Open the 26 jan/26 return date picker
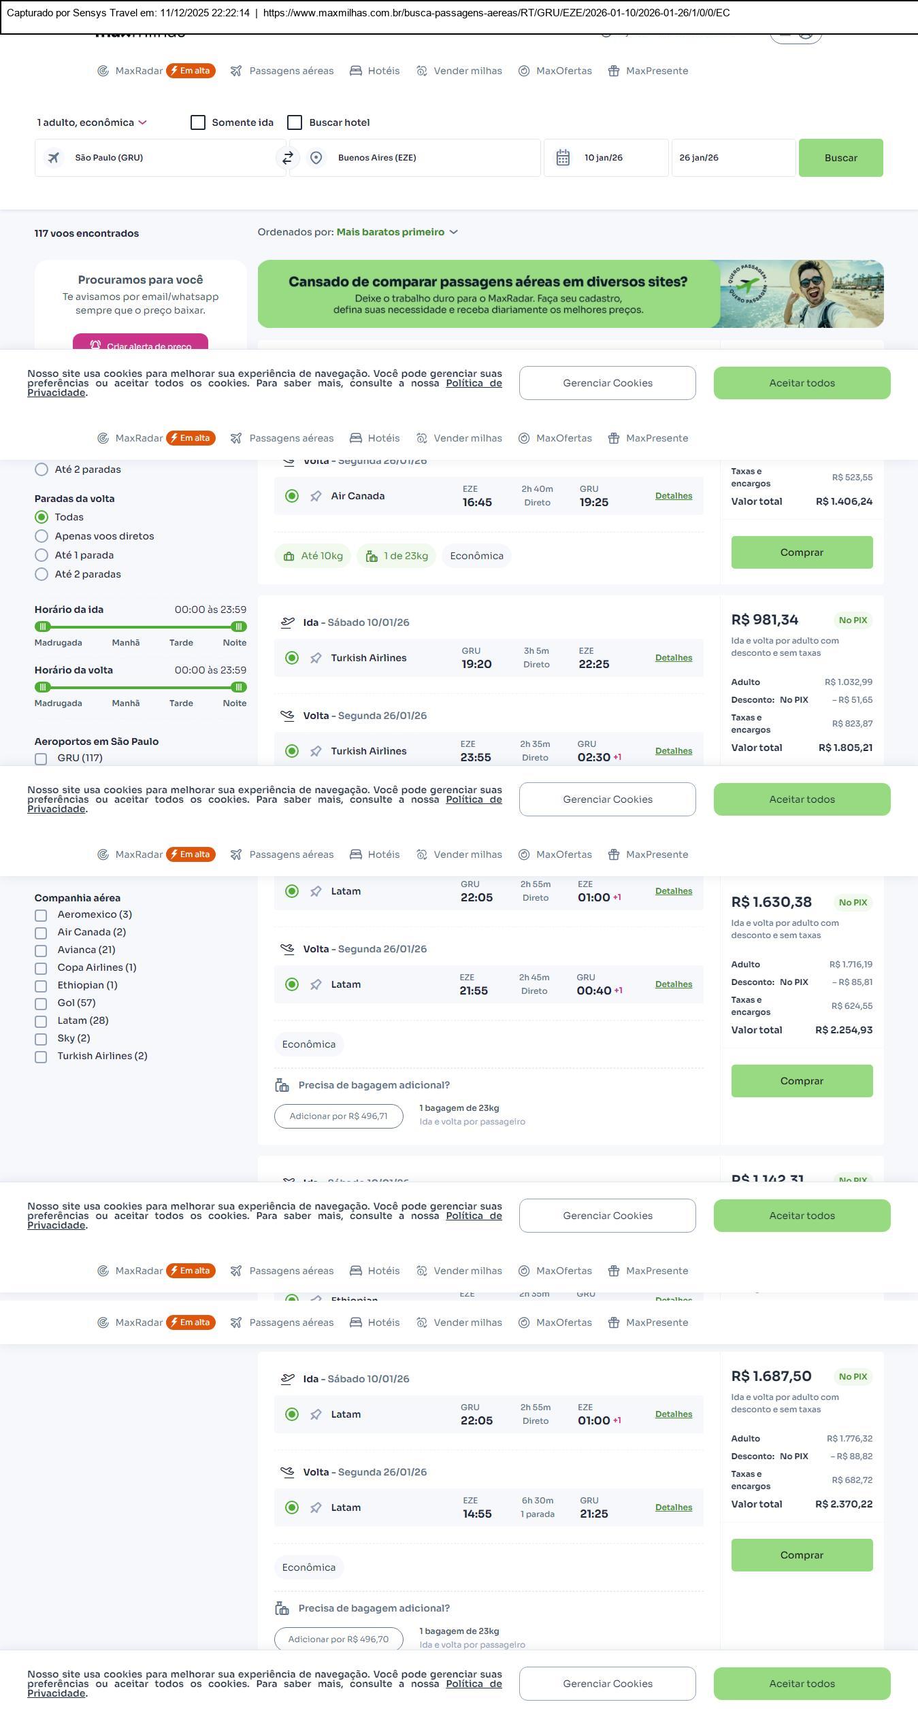Image resolution: width=918 pixels, height=1717 pixels. click(733, 158)
